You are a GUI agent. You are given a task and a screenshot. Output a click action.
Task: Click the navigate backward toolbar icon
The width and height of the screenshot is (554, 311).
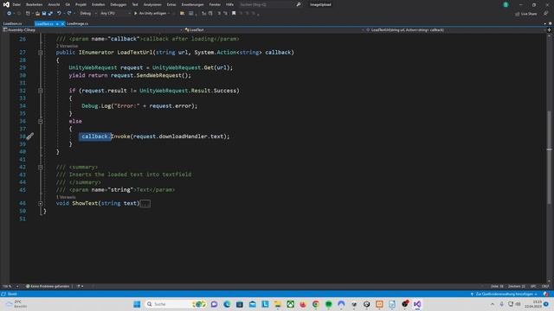(x=9, y=14)
